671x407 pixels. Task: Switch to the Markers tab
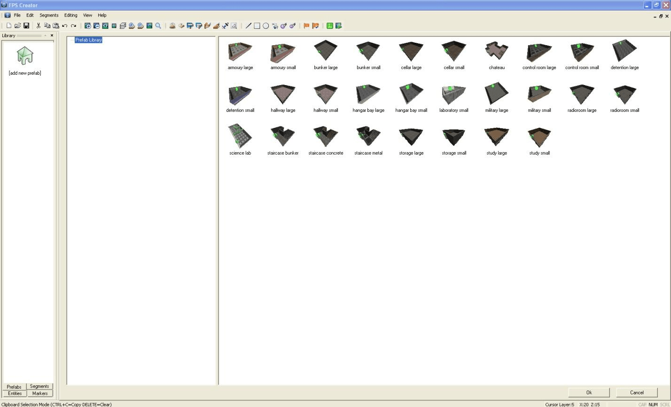point(40,393)
